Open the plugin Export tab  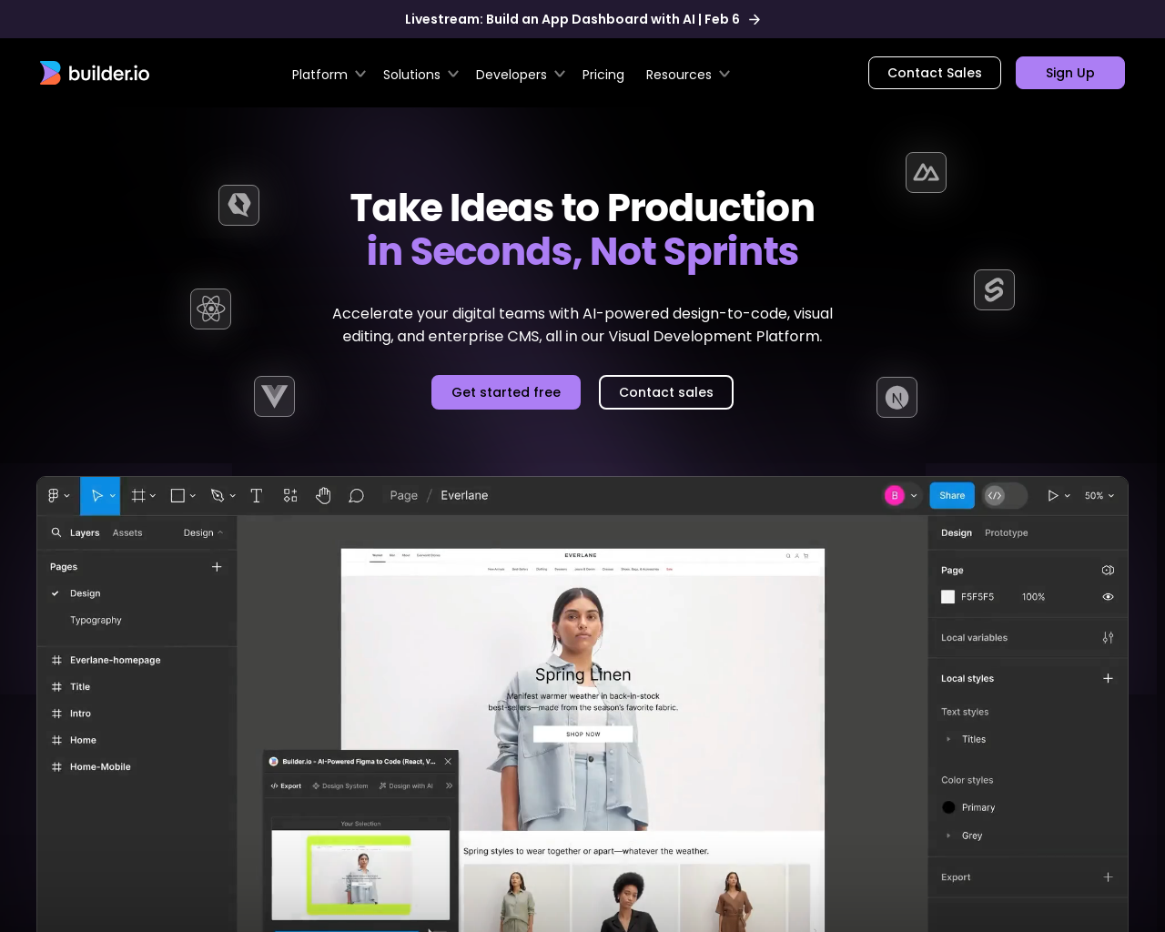pyautogui.click(x=286, y=785)
